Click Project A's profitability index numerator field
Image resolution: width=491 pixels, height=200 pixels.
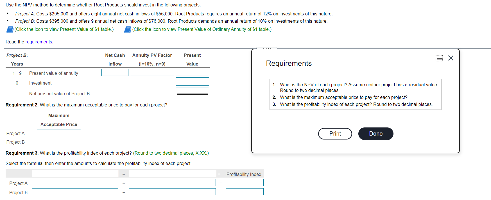click(x=75, y=183)
